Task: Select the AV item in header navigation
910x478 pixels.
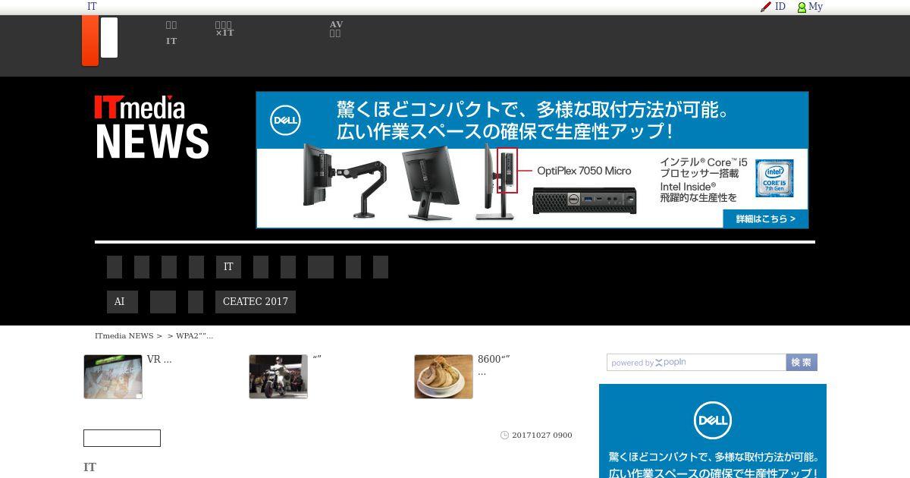Action: 336,29
